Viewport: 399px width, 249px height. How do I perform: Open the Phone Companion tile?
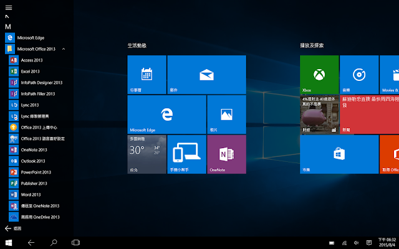(186, 154)
